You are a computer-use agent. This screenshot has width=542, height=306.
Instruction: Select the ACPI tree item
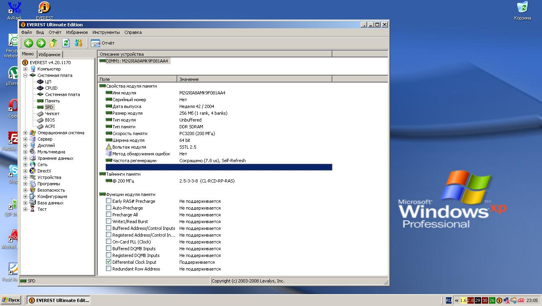(50, 126)
